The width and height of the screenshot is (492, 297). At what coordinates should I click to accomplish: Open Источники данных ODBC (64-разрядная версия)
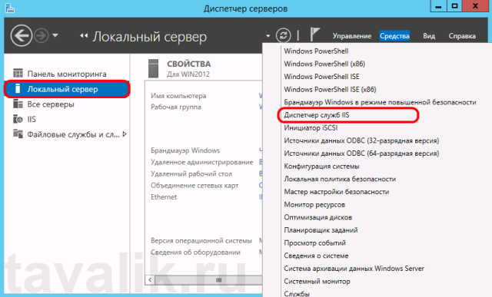point(361,153)
